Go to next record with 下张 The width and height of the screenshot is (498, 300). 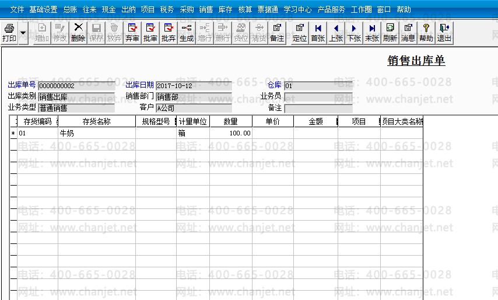[354, 33]
